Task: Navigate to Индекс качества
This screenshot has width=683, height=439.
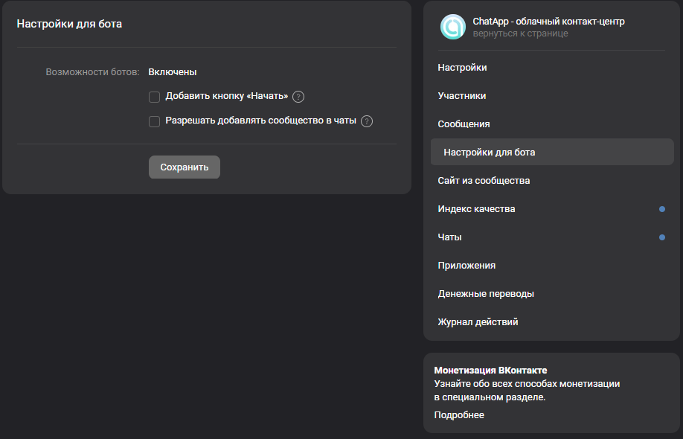Action: [476, 209]
